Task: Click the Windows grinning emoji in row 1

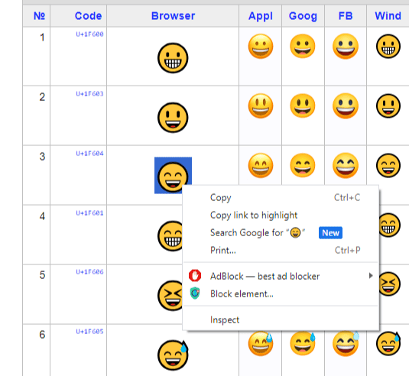Action: click(388, 47)
